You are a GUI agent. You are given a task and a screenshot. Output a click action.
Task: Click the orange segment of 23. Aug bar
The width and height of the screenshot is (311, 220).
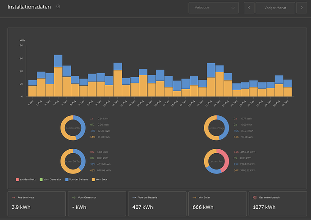click(x=220, y=84)
